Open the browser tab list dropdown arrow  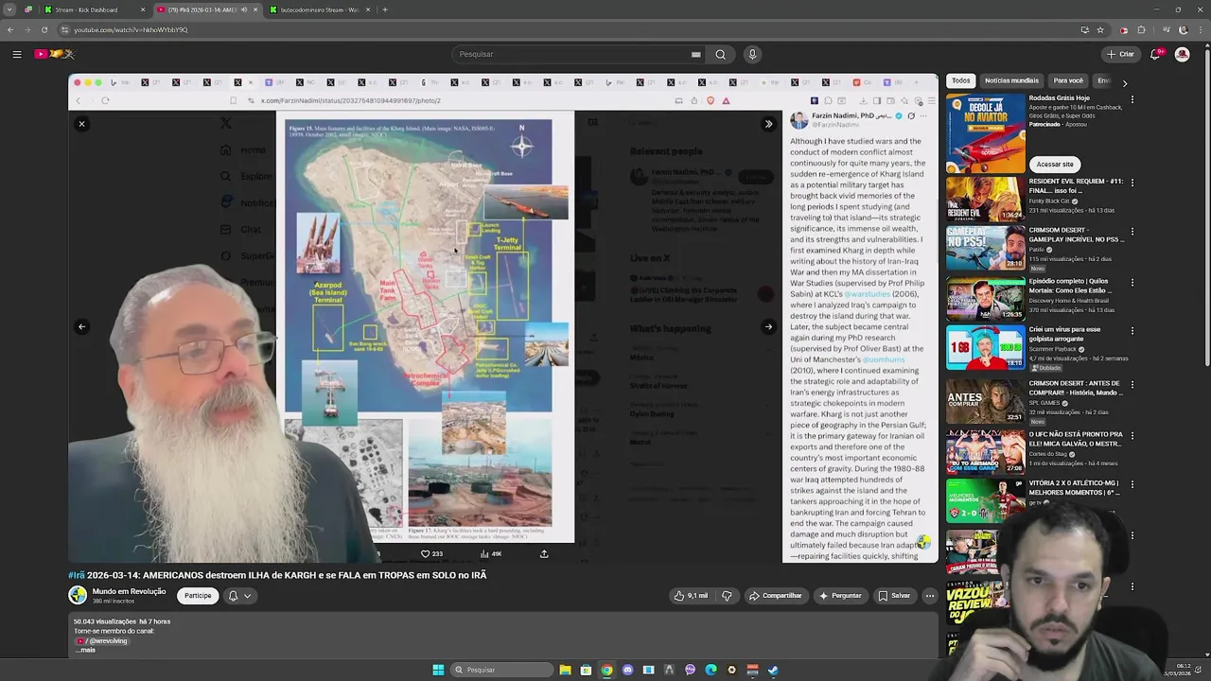[9, 9]
